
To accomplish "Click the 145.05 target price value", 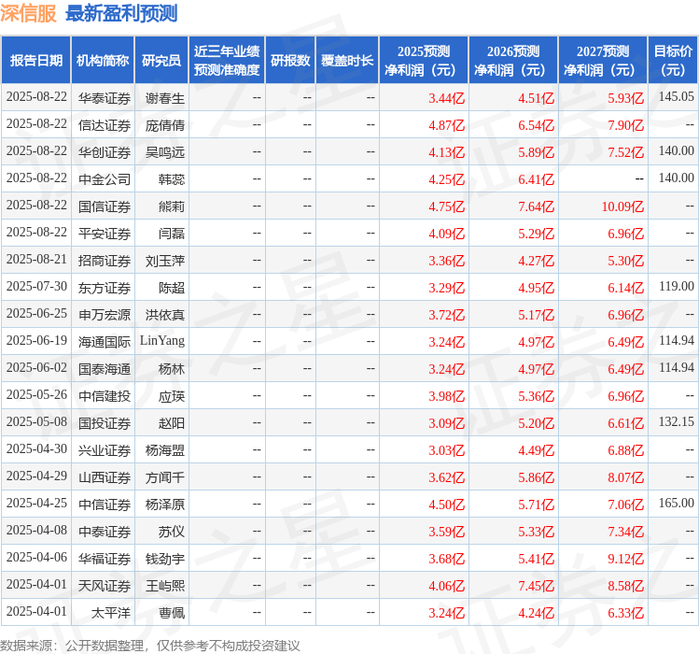I will click(676, 97).
